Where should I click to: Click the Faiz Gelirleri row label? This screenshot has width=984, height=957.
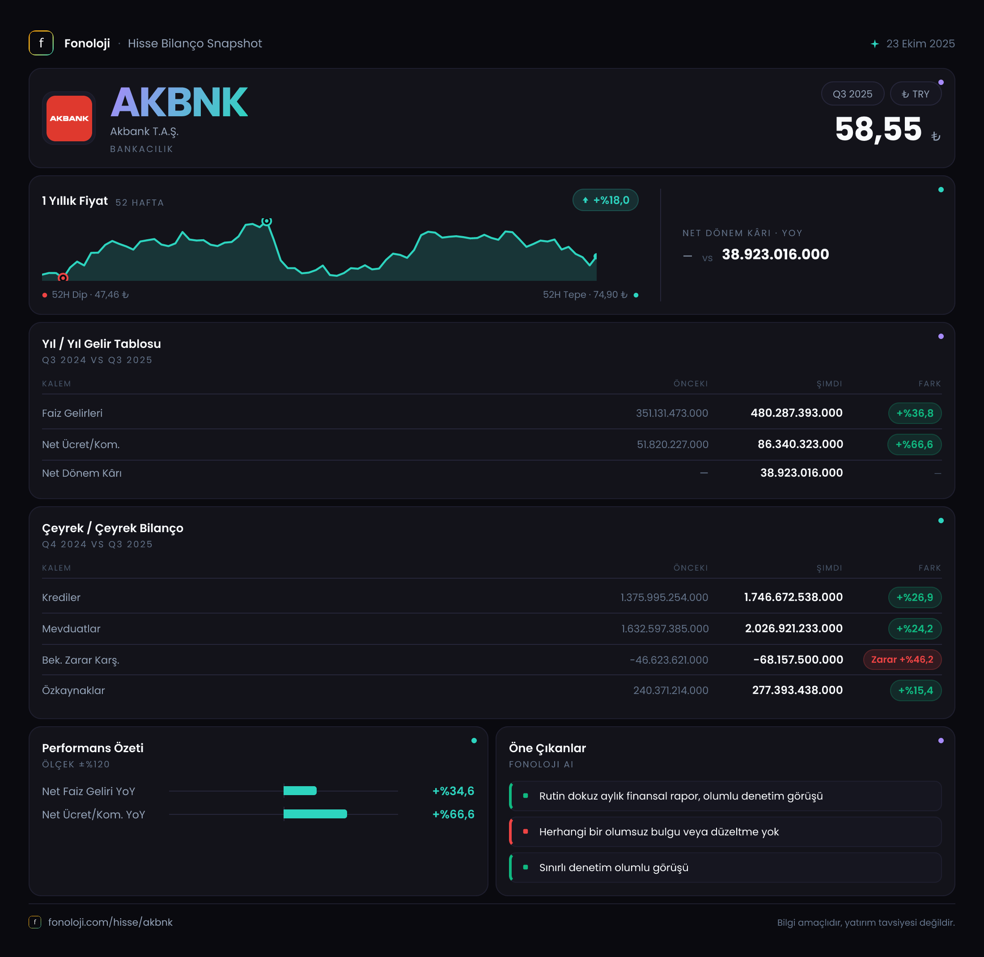point(72,413)
